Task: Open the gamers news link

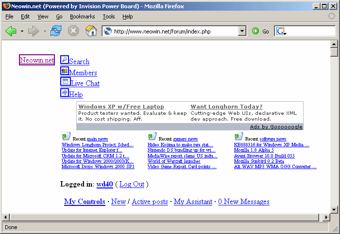Action: [186, 139]
